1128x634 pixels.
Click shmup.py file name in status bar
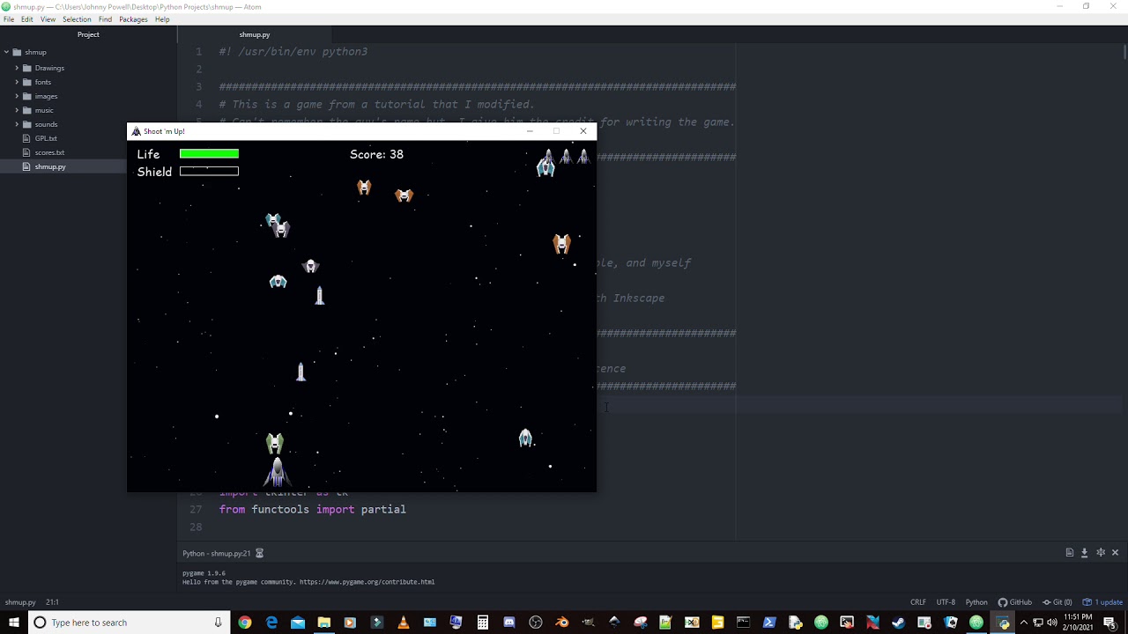click(20, 602)
